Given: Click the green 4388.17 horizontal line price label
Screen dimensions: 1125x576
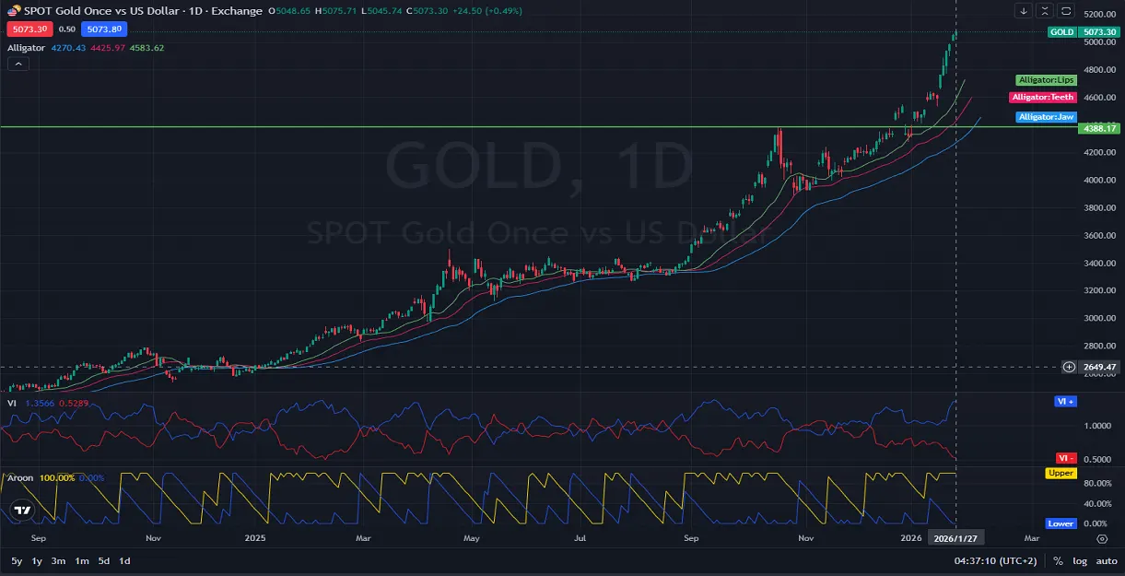Looking at the screenshot, I should click(1100, 128).
